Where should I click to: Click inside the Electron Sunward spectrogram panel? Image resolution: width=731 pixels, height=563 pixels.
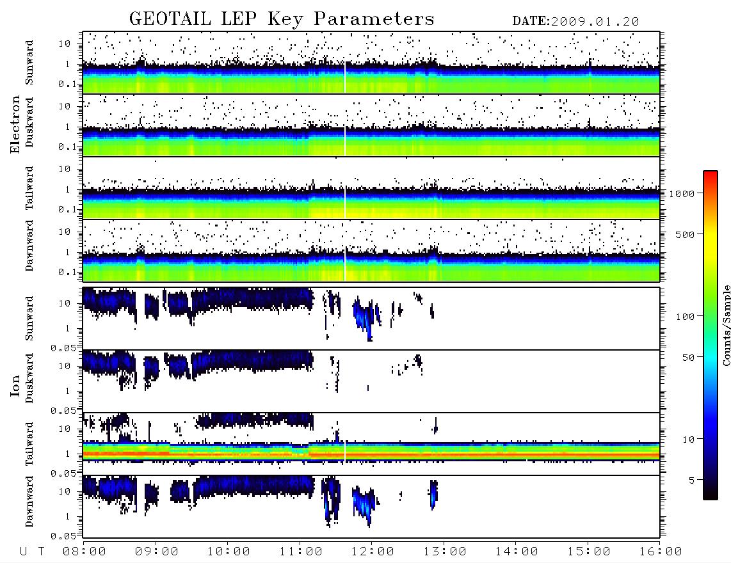click(x=371, y=63)
